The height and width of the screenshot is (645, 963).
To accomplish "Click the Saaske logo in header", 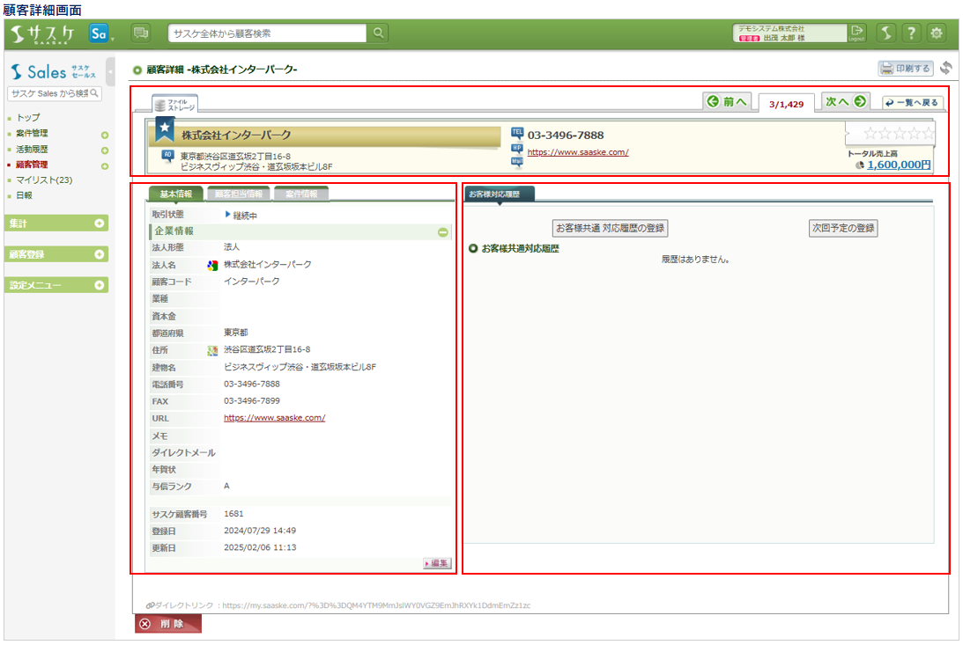I will coord(42,34).
